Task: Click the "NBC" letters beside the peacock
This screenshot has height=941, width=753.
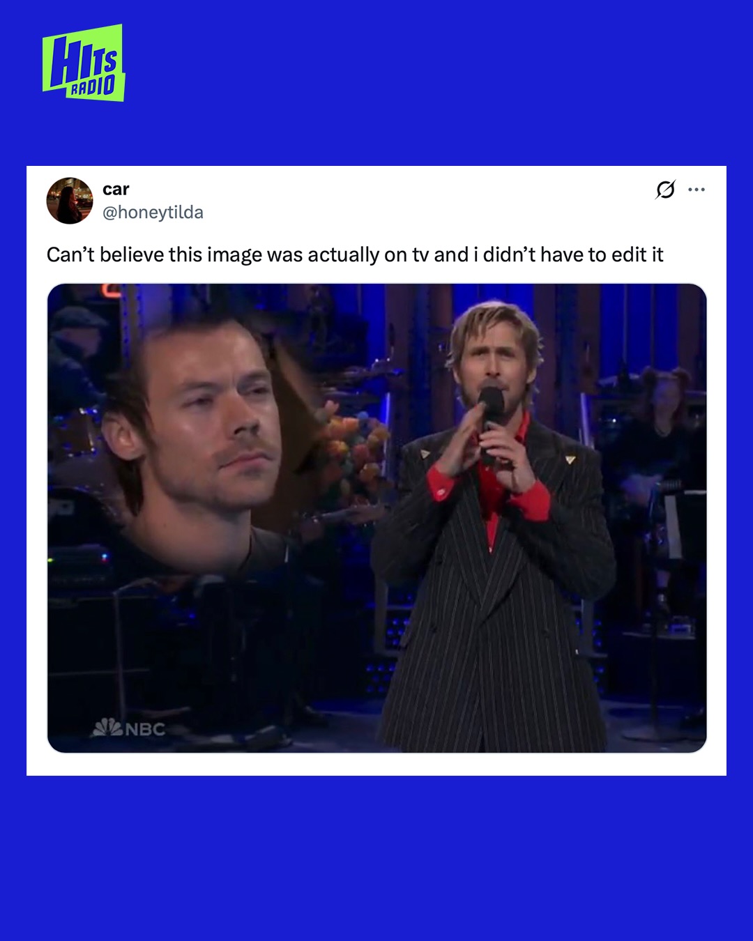Action: point(145,729)
